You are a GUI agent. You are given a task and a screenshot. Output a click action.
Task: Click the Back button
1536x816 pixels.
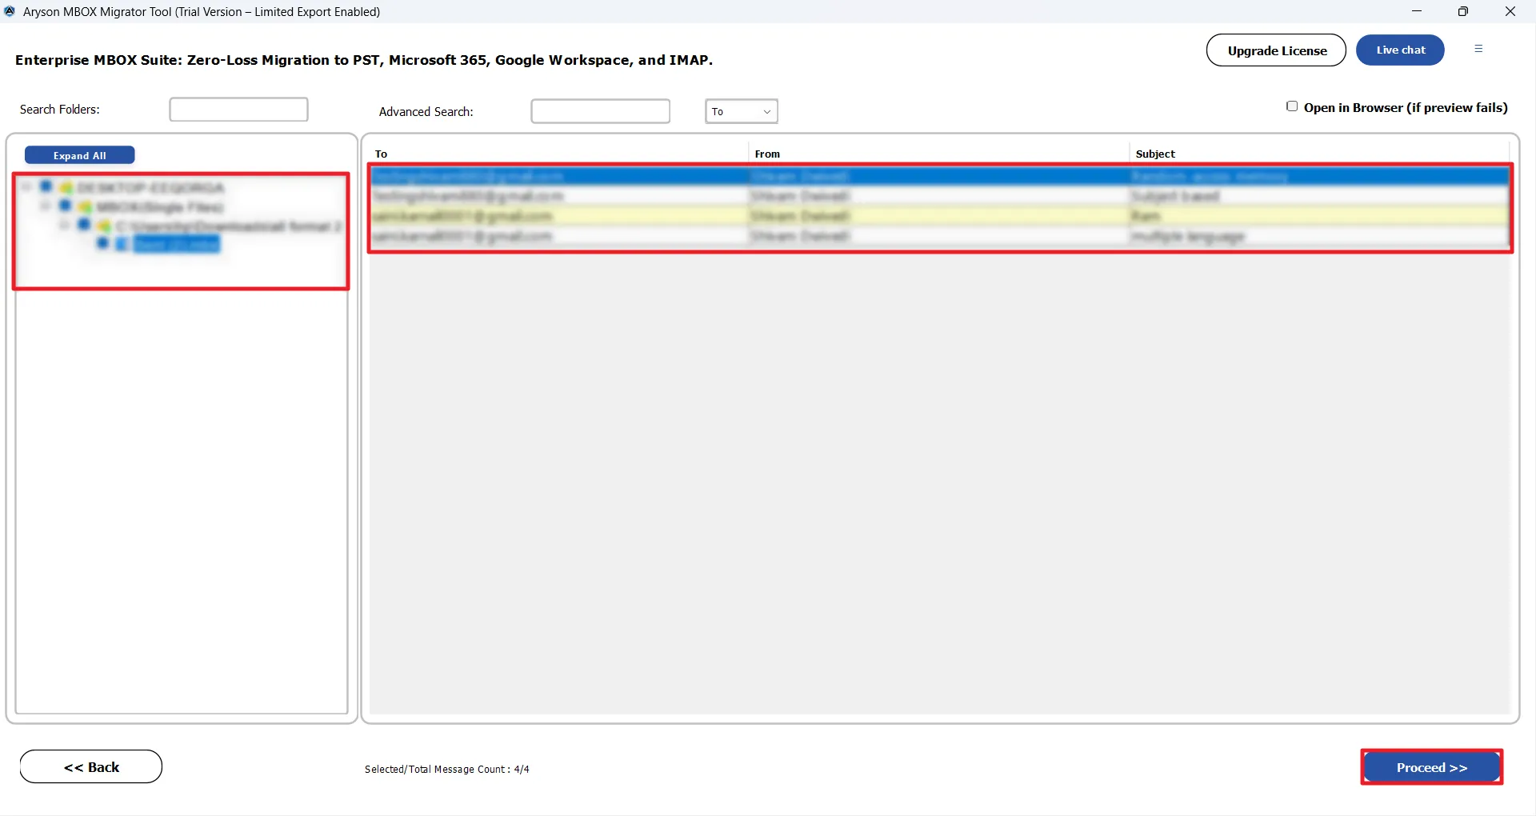click(91, 767)
